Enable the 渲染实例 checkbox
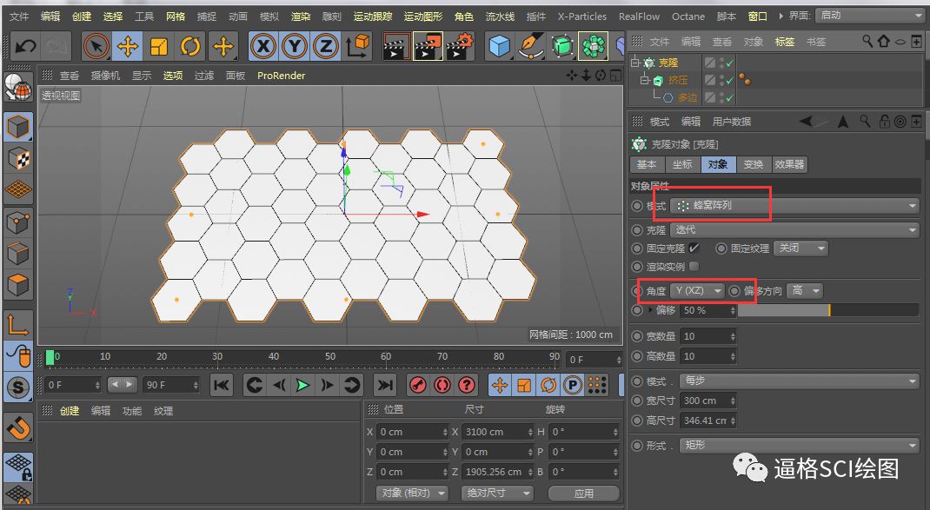 694,266
